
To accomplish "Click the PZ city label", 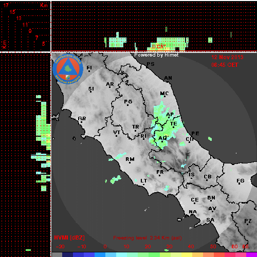I will pos(248,221).
